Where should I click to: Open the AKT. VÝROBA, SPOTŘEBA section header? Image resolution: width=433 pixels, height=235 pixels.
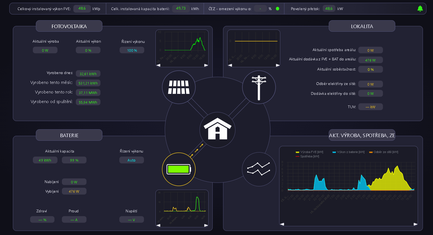click(x=362, y=135)
